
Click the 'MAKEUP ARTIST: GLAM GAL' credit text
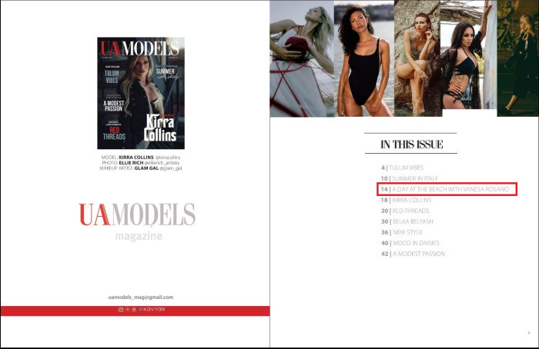point(129,168)
